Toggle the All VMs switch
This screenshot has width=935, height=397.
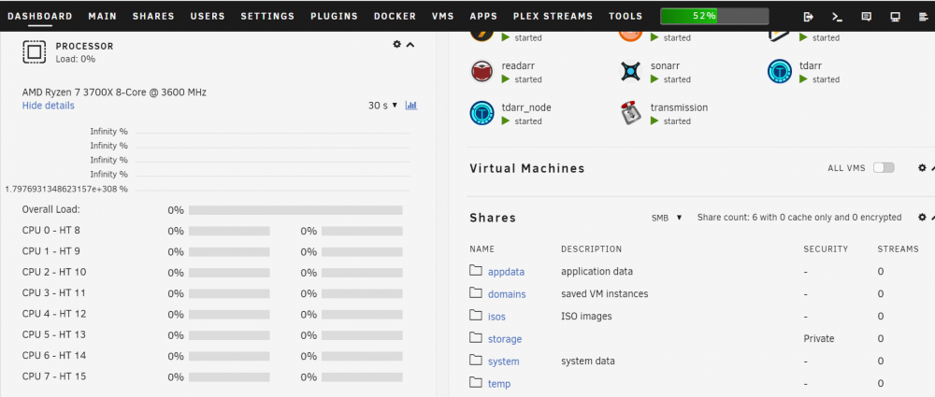[884, 168]
